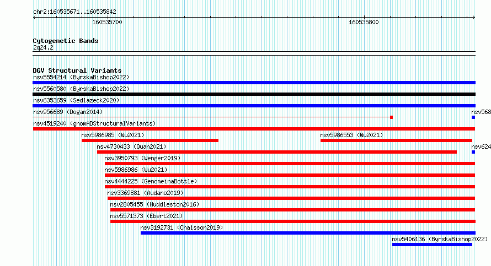Select the 2q24.2 band label
This screenshot has width=491, height=266.
[43, 47]
